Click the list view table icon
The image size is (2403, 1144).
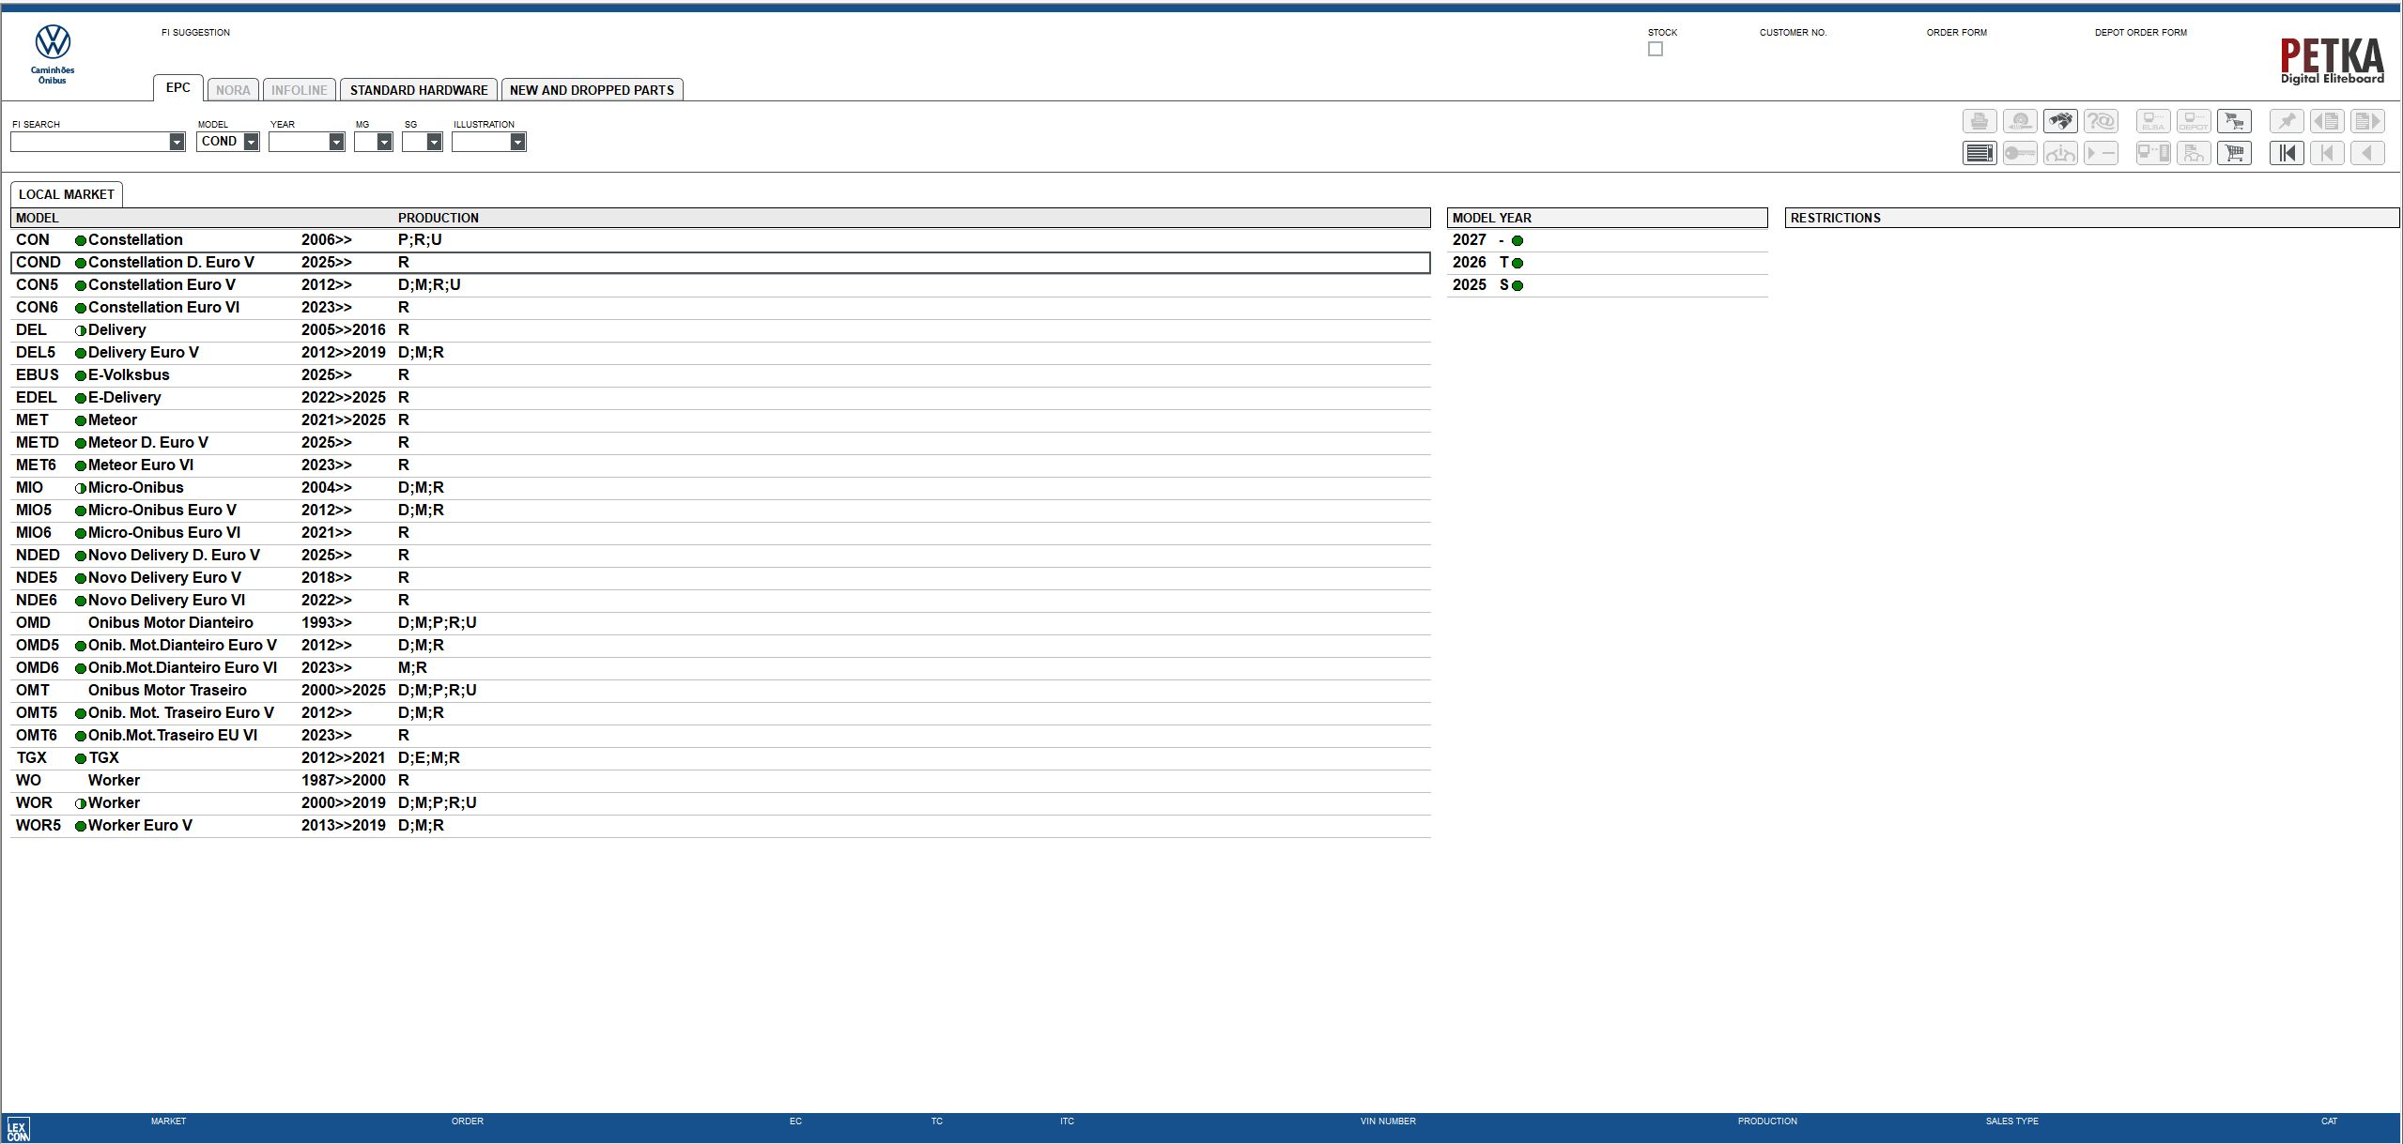click(1979, 153)
